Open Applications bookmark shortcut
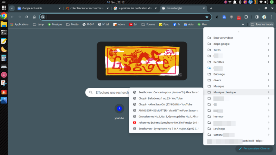Screen dimensions: 276x155 click(19, 24)
